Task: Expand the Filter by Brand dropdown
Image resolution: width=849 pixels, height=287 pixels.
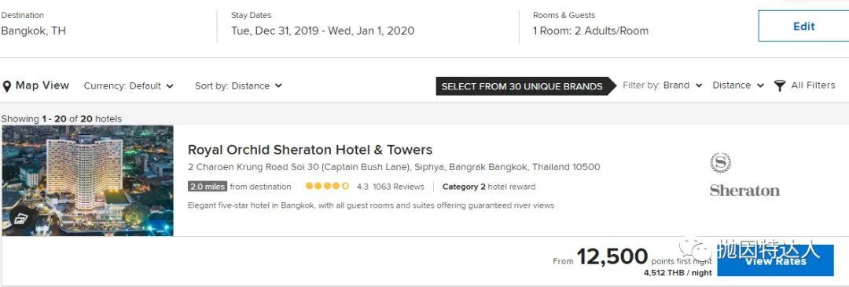Action: (x=662, y=85)
